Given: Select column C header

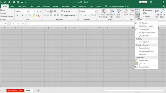Looking at the screenshot, I should [33, 28].
